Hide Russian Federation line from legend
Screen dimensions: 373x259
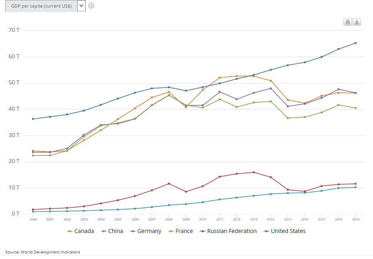click(x=229, y=231)
